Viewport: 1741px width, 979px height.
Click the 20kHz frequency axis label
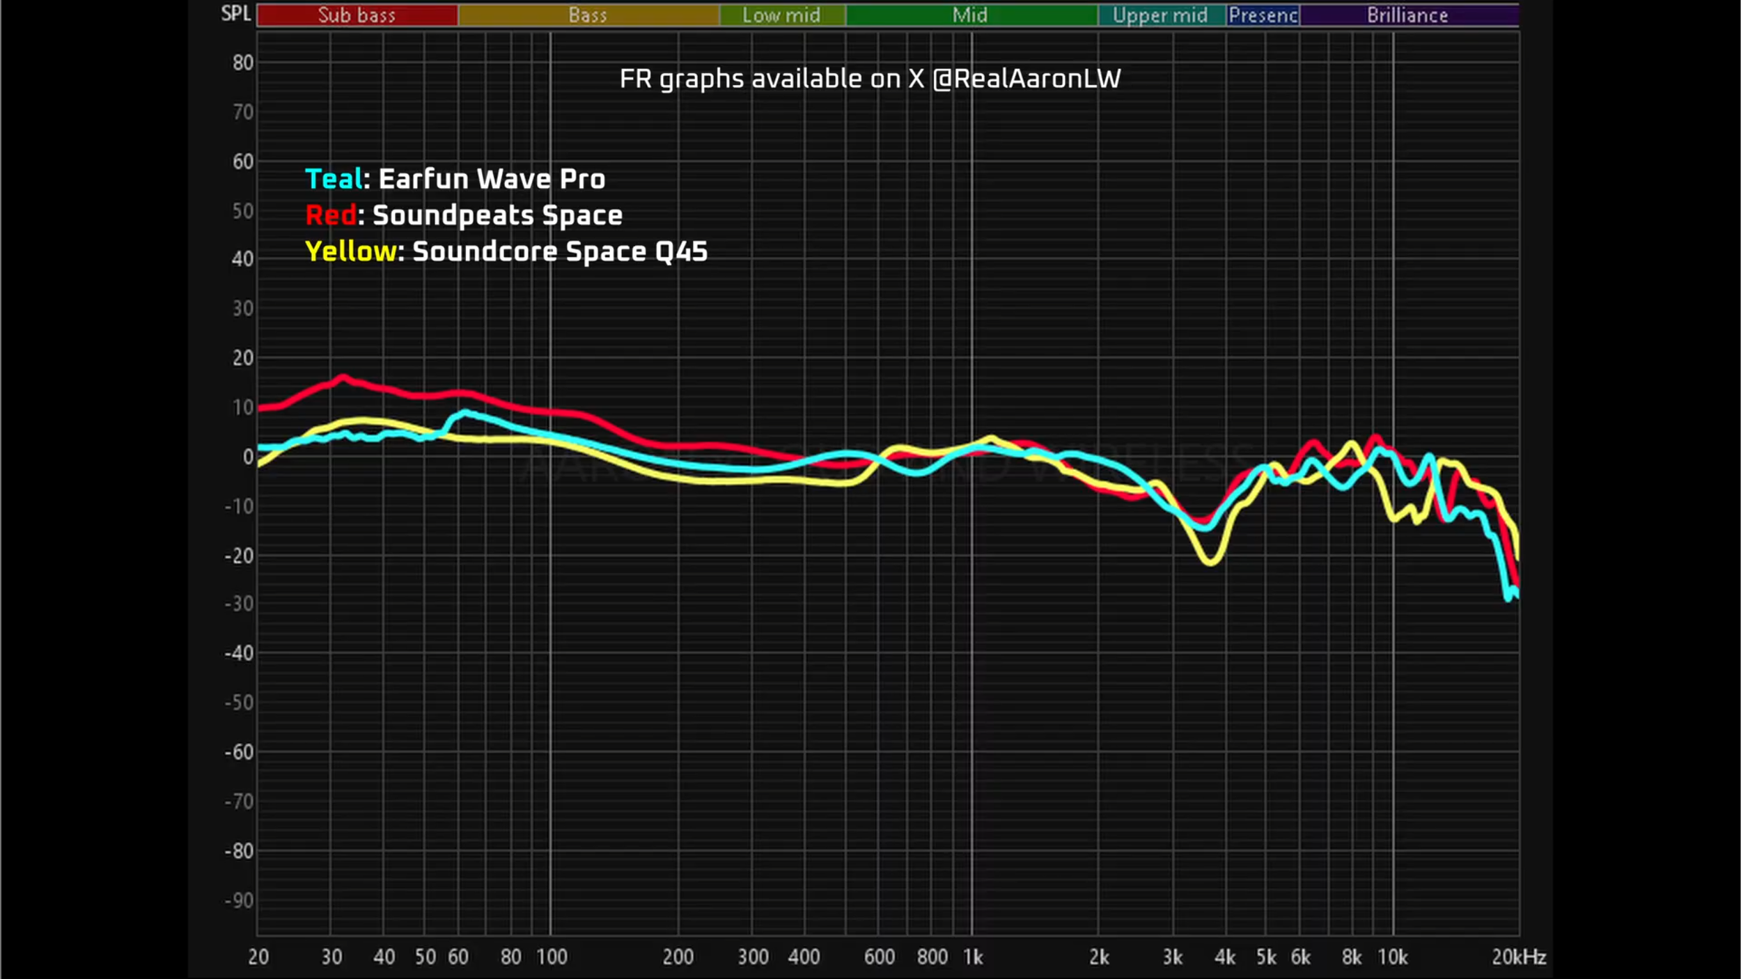(x=1518, y=957)
